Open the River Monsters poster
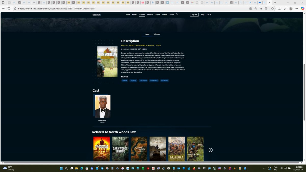 tap(158, 149)
